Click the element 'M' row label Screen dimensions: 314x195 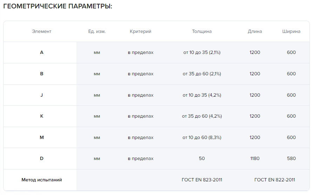pyautogui.click(x=42, y=138)
